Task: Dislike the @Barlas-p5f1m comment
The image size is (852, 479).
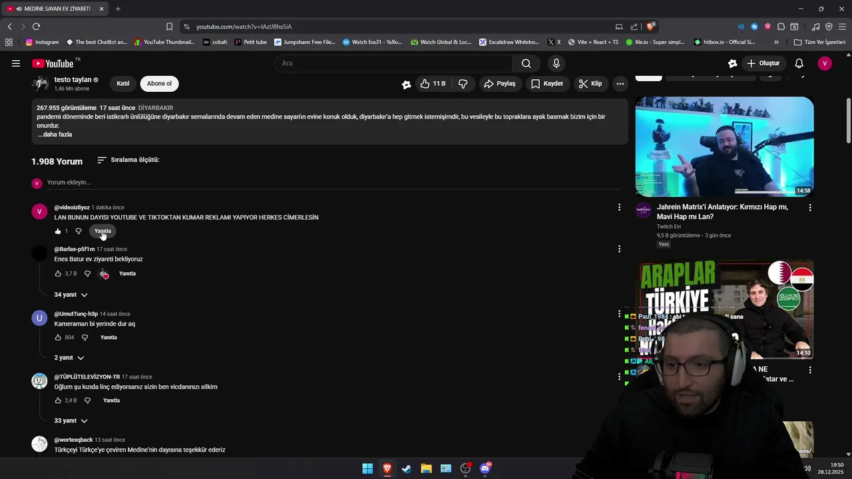Action: (x=87, y=273)
